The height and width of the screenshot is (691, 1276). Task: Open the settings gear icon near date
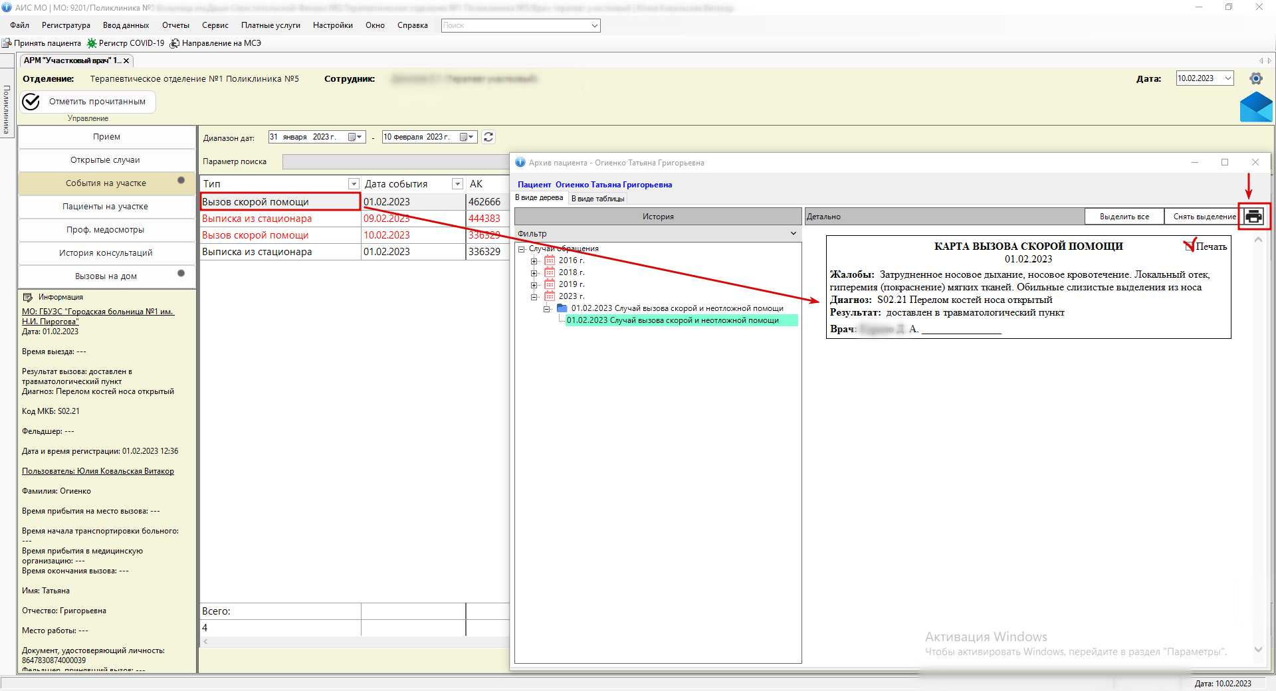coord(1255,78)
